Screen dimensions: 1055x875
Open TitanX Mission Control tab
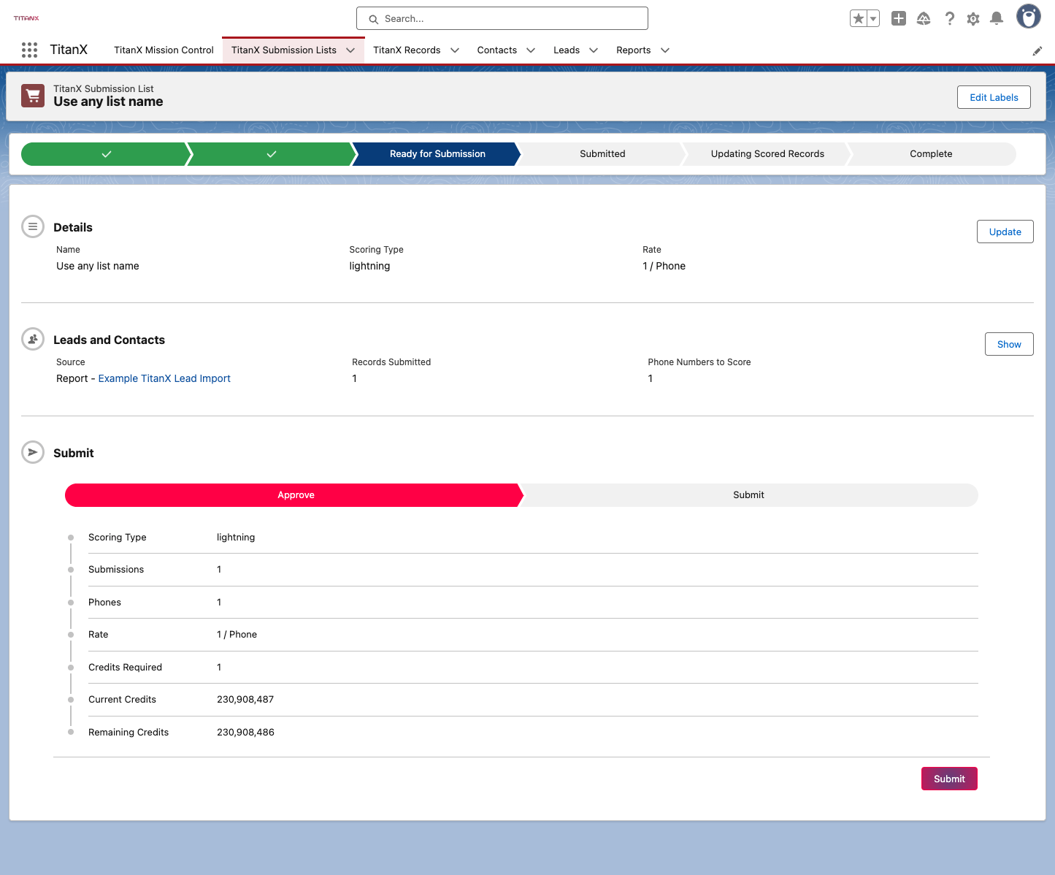coord(164,50)
